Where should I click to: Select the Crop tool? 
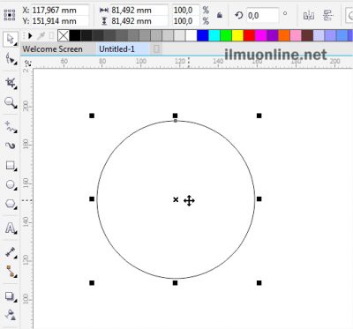tap(11, 83)
